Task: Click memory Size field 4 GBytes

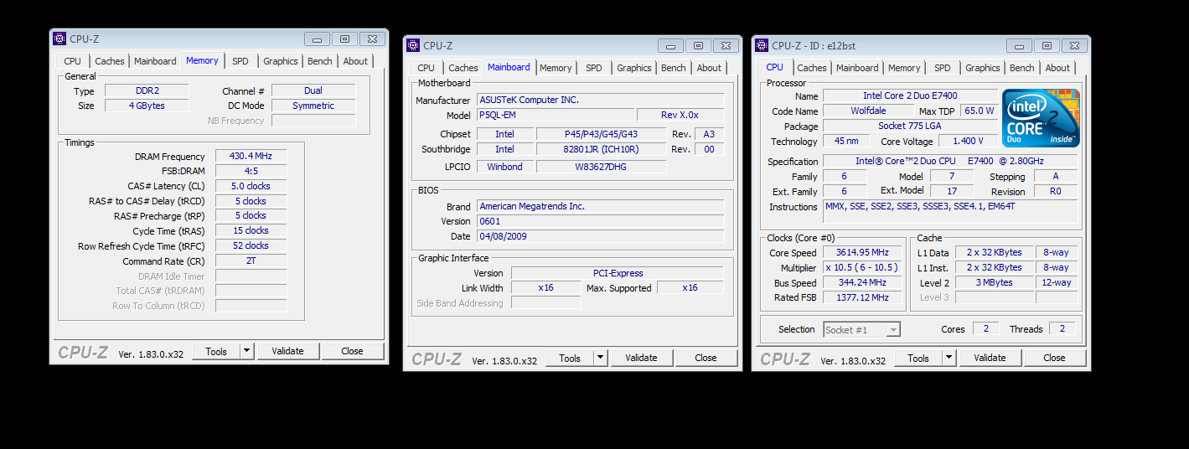Action: (147, 106)
